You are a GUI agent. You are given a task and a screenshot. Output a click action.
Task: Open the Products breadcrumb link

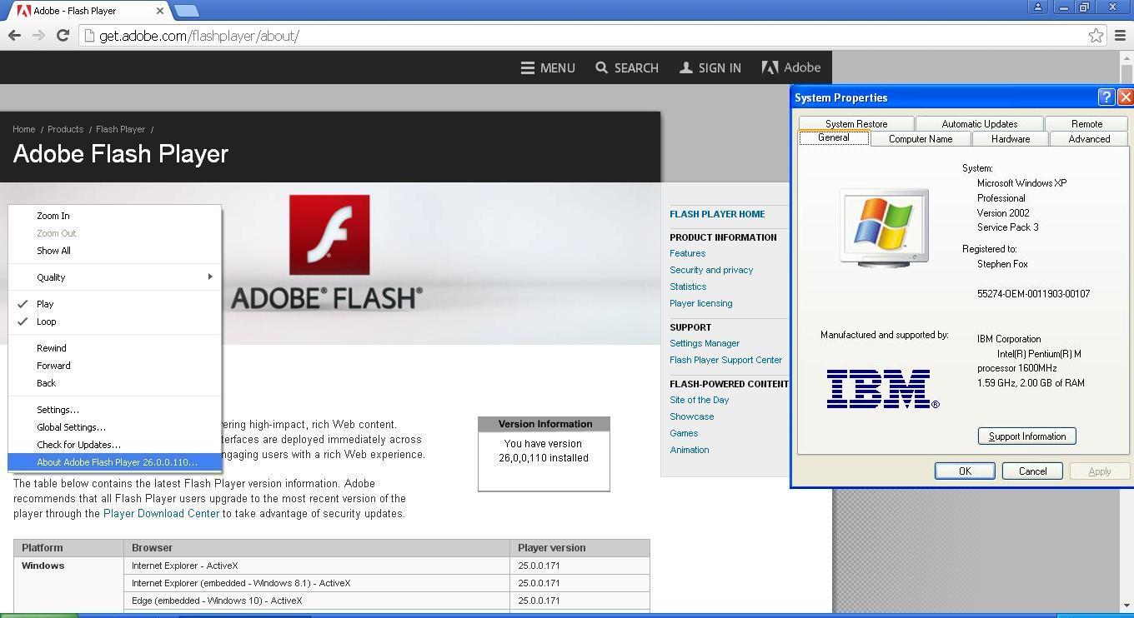pyautogui.click(x=65, y=129)
